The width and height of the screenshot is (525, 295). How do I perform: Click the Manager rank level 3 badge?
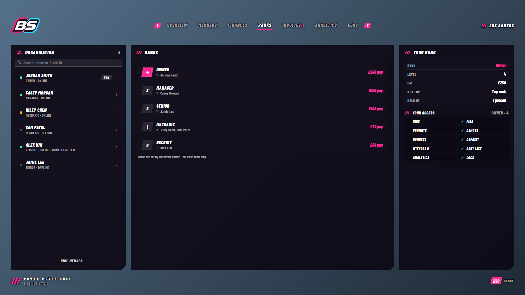point(147,91)
